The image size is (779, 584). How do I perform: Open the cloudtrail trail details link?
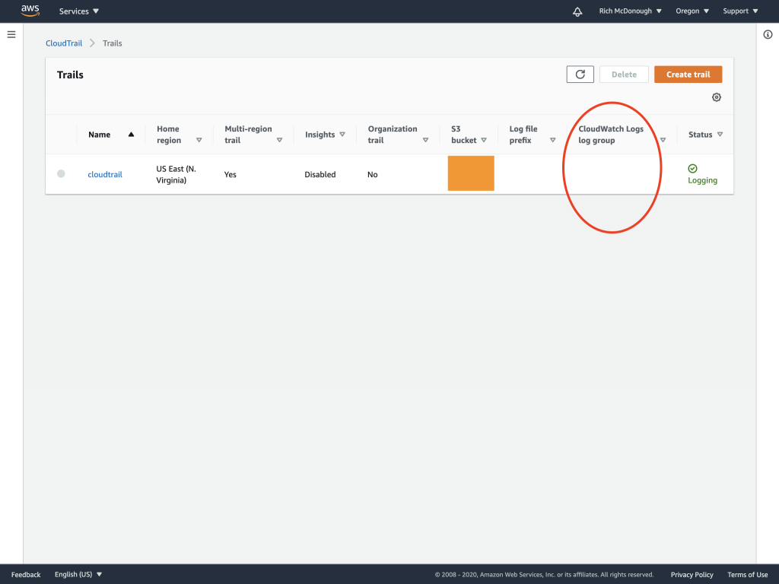104,174
